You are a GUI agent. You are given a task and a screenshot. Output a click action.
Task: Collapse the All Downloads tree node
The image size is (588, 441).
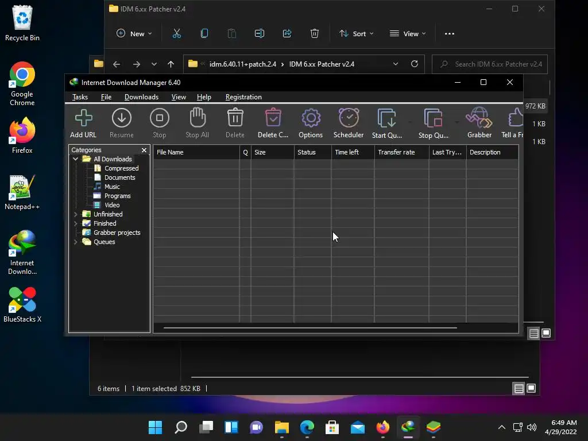tap(76, 159)
